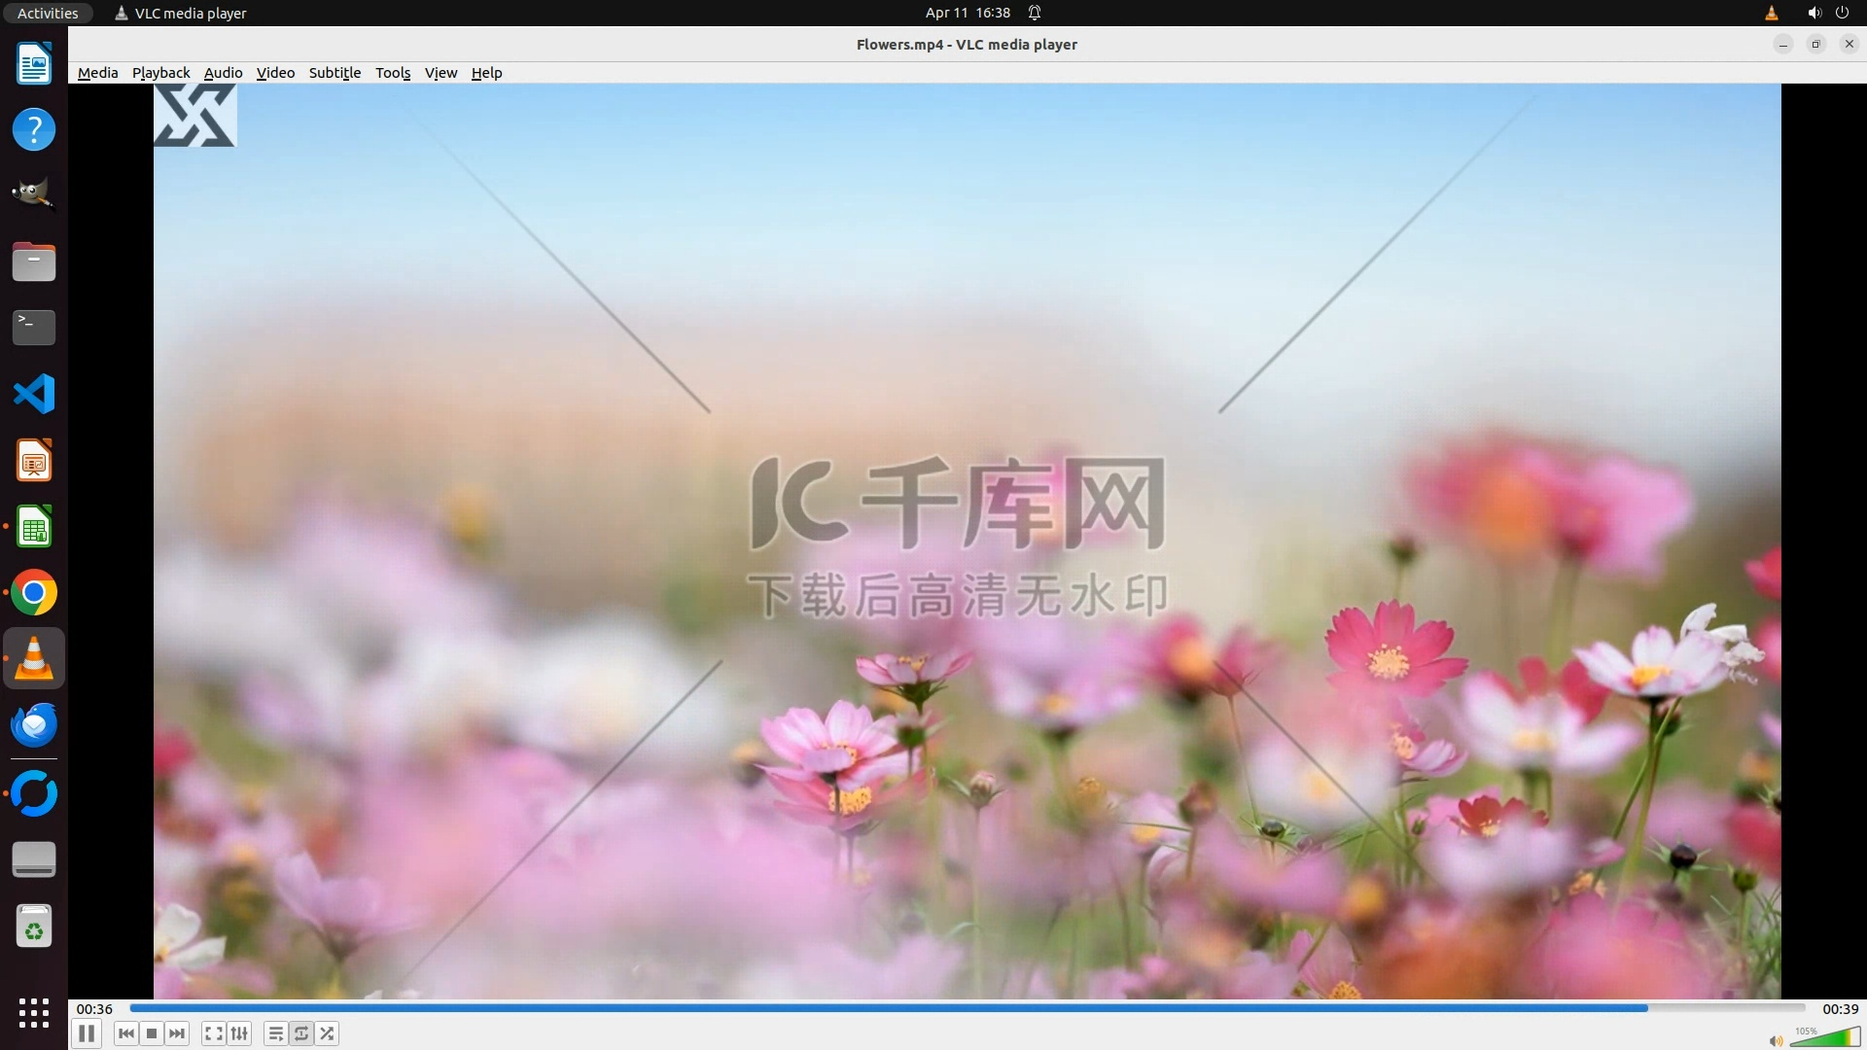This screenshot has width=1867, height=1050.
Task: Pause the video playback
Action: [x=87, y=1033]
